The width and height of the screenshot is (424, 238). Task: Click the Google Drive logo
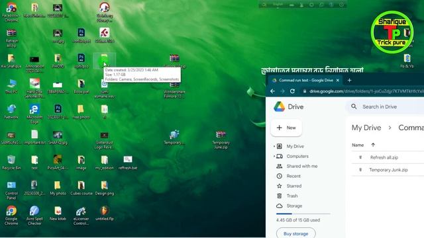click(289, 107)
